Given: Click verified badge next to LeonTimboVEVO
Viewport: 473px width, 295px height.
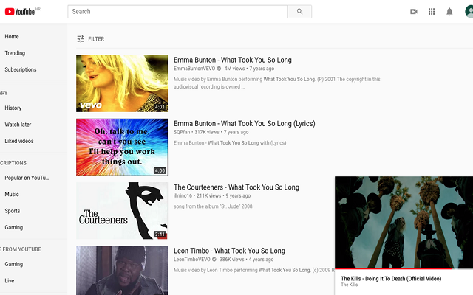Looking at the screenshot, I should point(214,259).
